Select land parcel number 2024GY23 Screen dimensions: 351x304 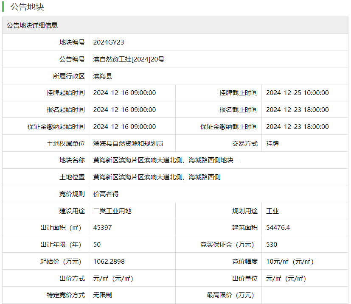click(x=109, y=42)
